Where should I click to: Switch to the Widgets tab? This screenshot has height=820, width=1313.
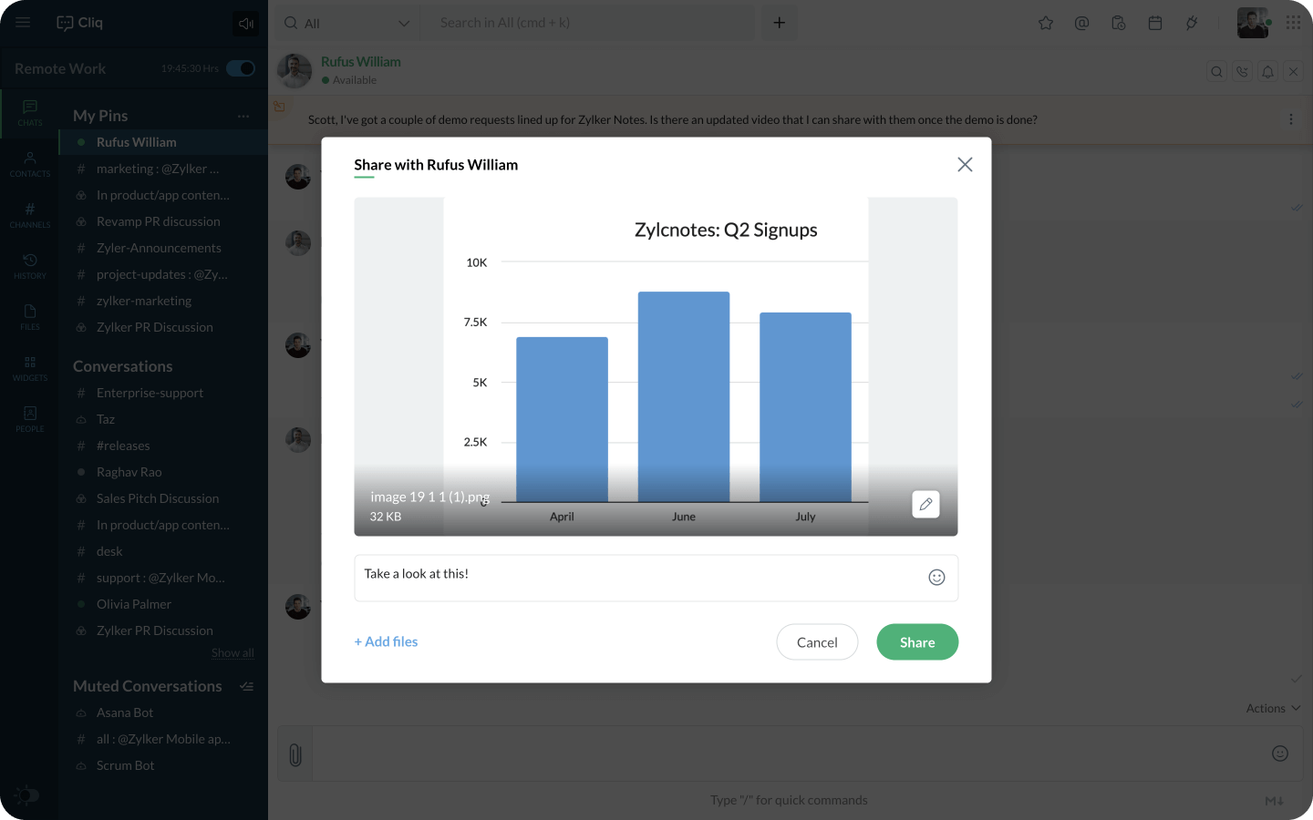click(x=30, y=369)
